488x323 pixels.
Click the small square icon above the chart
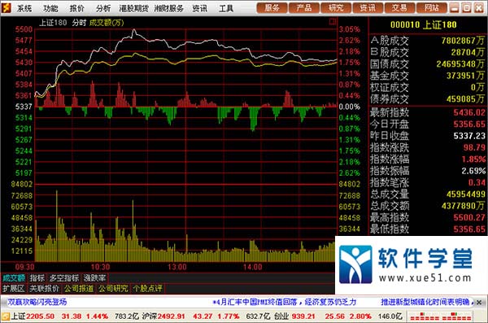(x=333, y=21)
